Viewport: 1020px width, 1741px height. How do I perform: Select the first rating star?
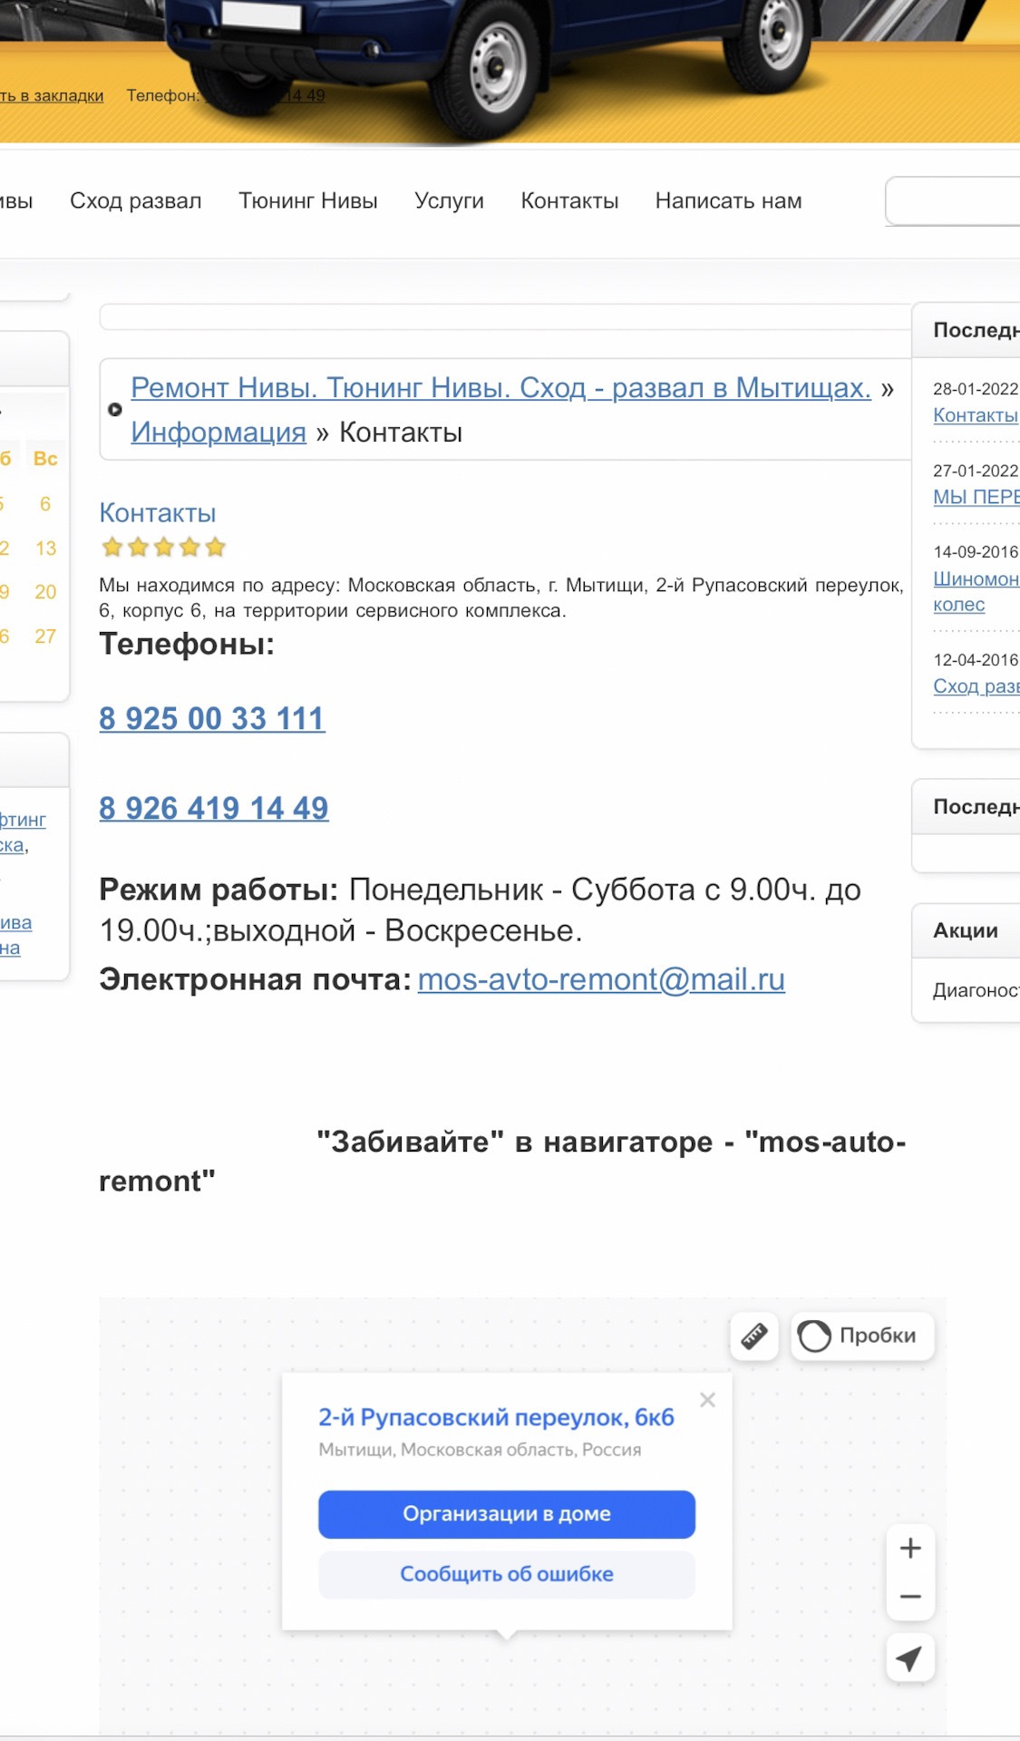(112, 547)
